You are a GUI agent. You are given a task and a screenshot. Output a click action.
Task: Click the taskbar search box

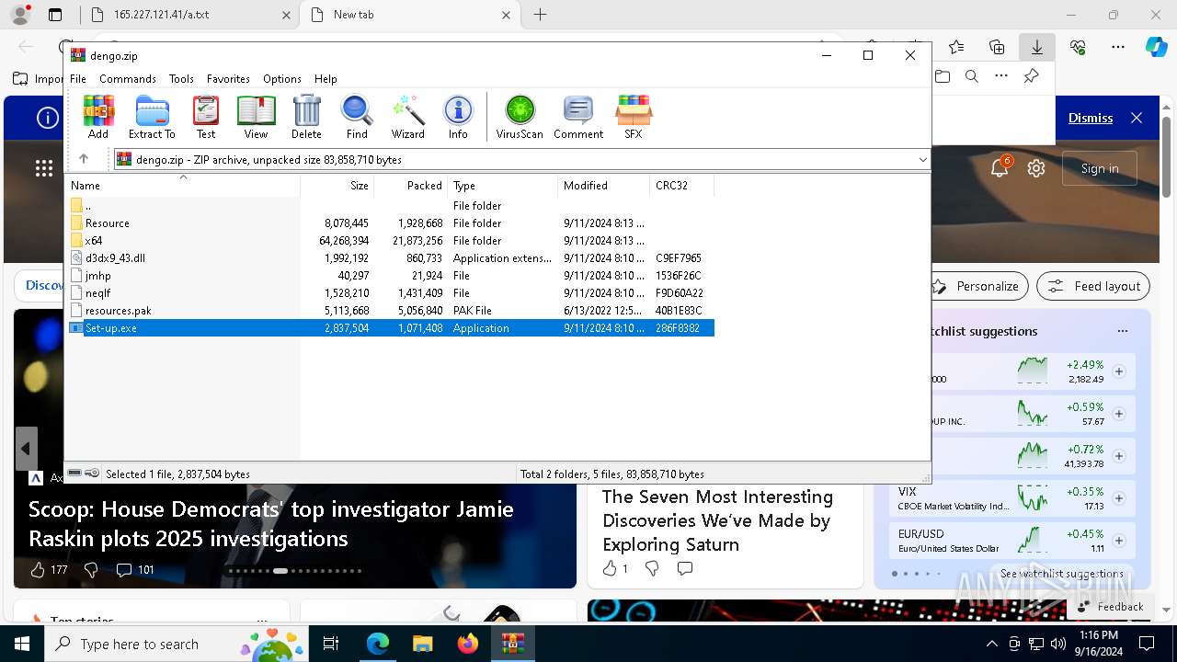178,644
